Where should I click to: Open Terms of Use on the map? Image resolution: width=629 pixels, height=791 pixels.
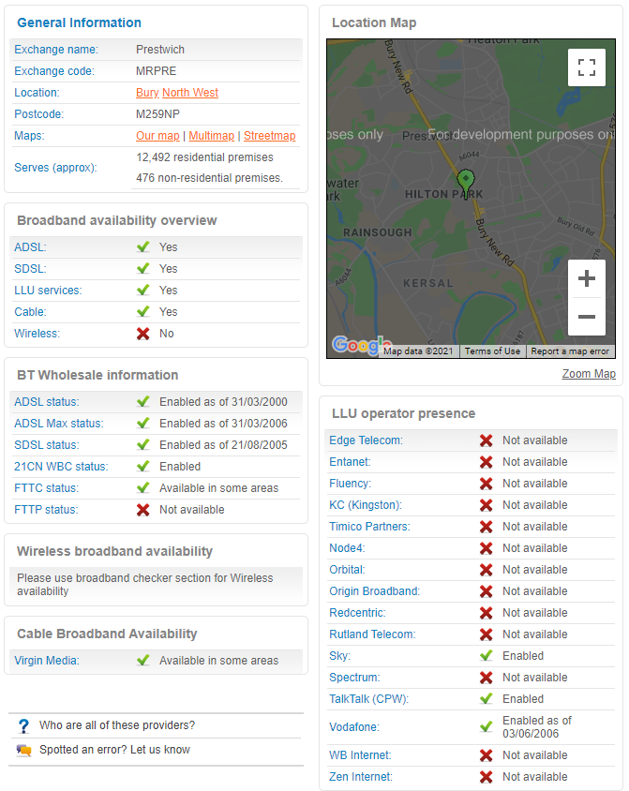click(x=492, y=351)
